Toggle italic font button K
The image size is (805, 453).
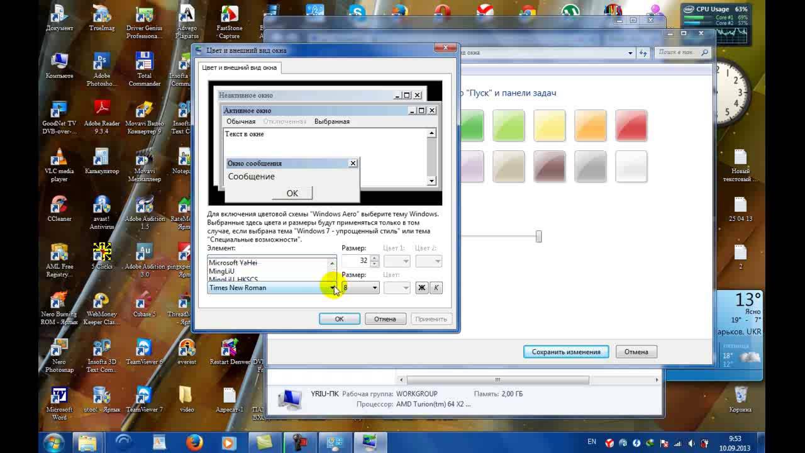(436, 288)
